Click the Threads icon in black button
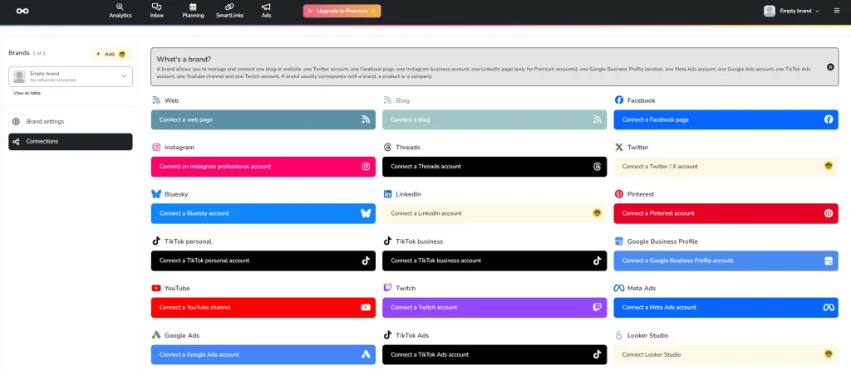The image size is (851, 370). 597,167
